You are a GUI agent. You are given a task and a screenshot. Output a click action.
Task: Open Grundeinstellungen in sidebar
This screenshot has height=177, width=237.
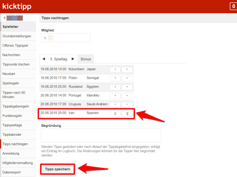click(18, 36)
